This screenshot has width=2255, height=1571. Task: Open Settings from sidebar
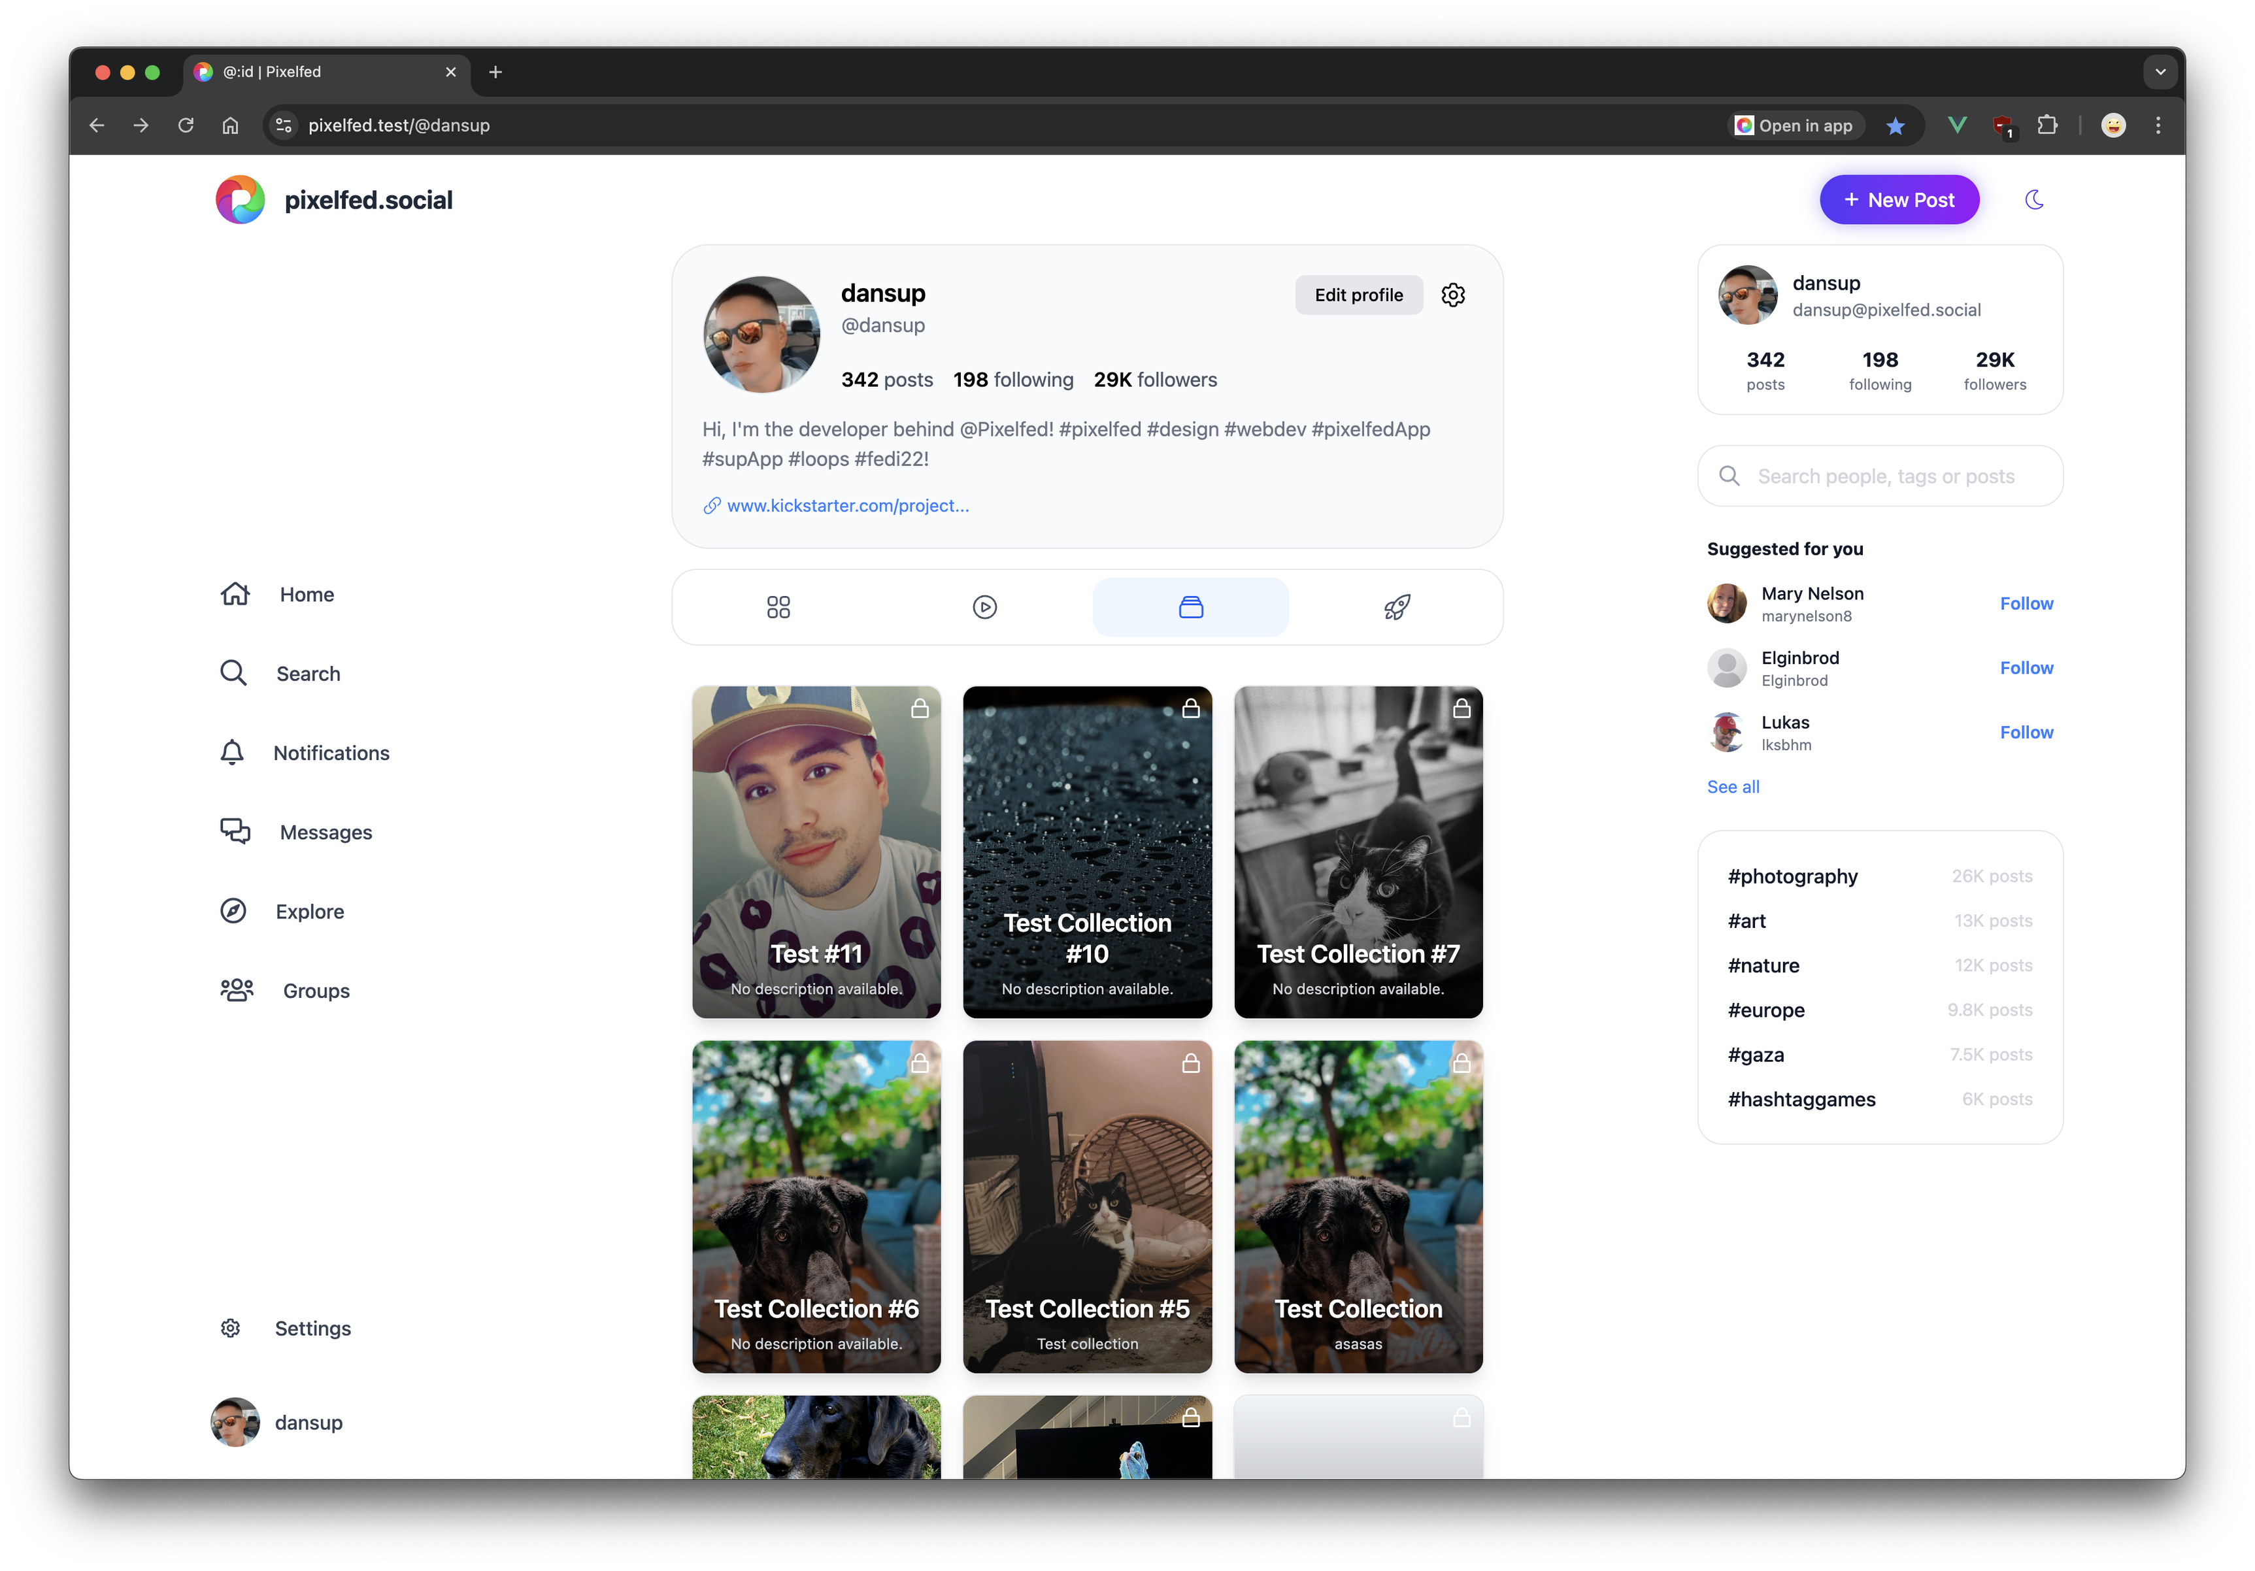point(286,1329)
